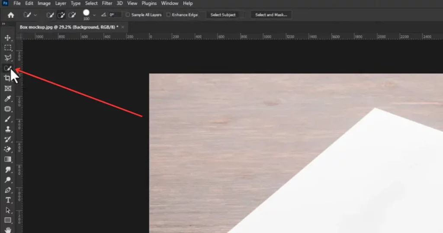
Task: Select the Rectangle shape tool
Action: pos(8,220)
